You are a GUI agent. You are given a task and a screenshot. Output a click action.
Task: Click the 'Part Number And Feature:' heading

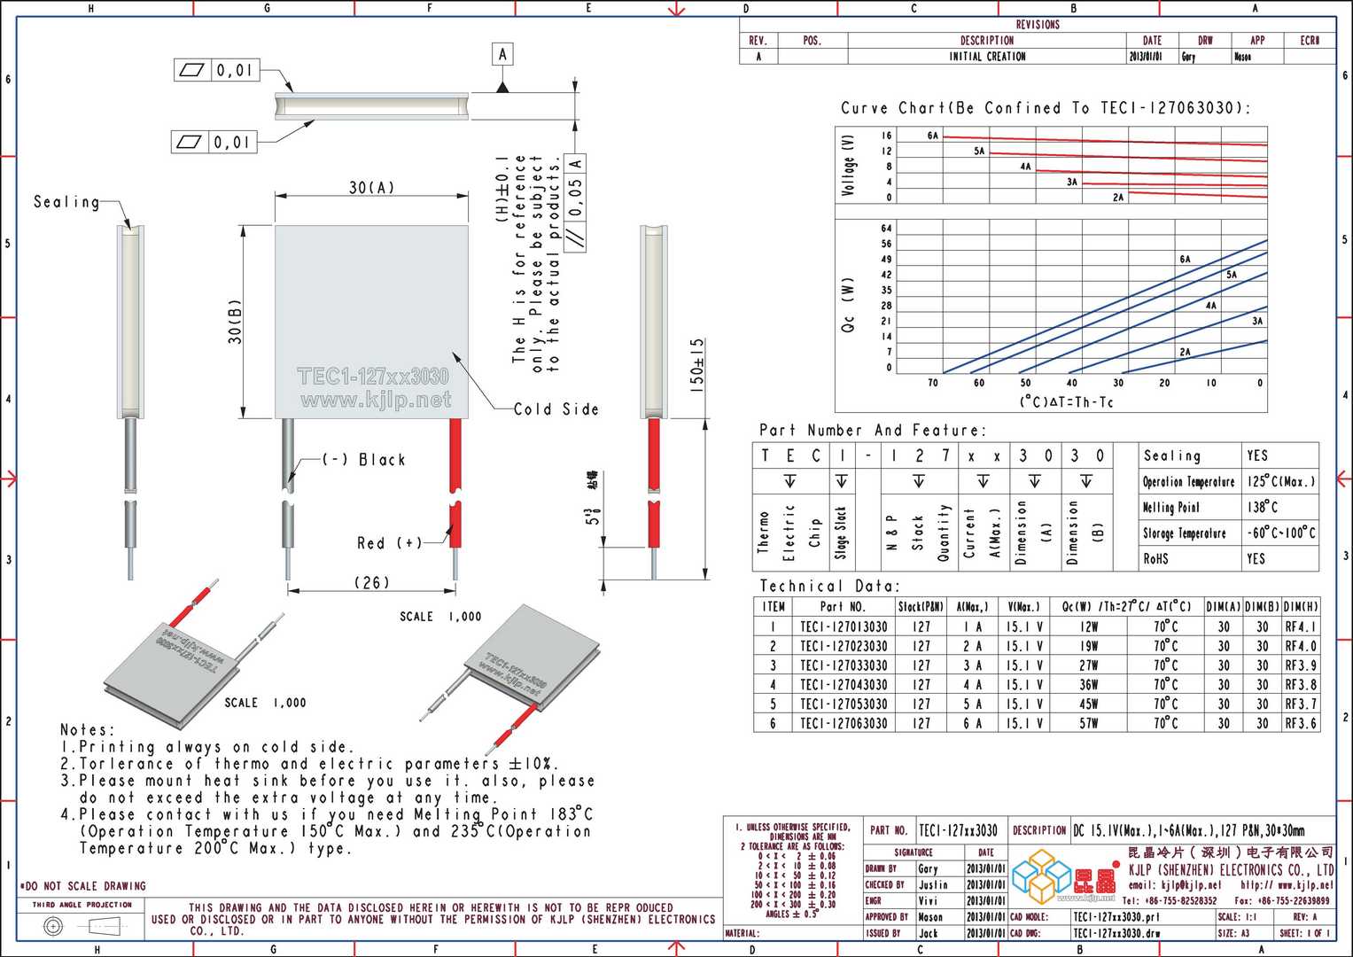(x=872, y=430)
